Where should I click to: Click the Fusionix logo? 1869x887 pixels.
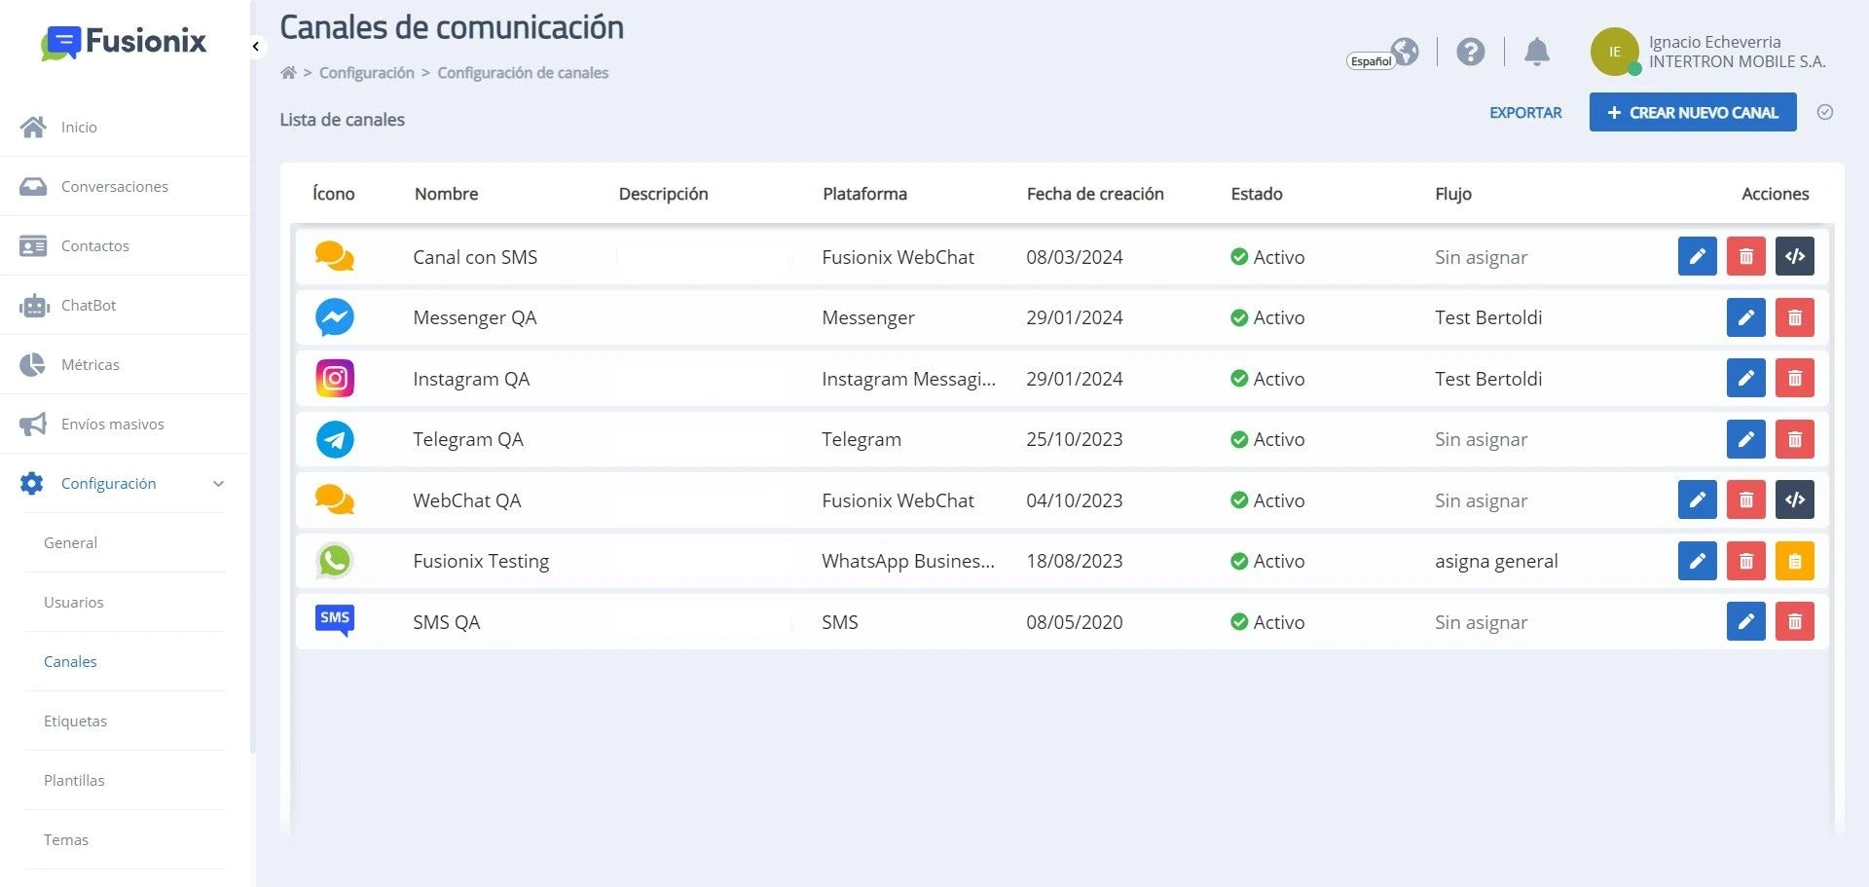pyautogui.click(x=124, y=42)
